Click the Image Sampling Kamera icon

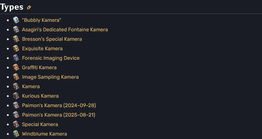click(x=16, y=77)
